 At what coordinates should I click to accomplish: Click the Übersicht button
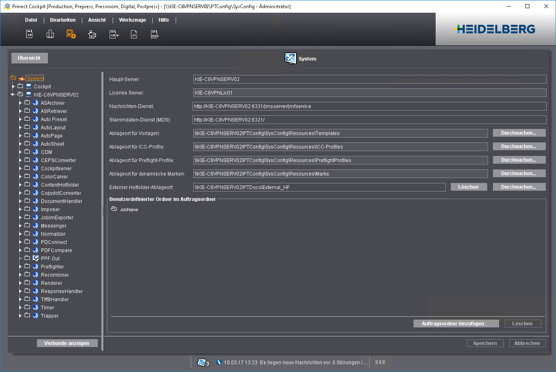click(29, 58)
